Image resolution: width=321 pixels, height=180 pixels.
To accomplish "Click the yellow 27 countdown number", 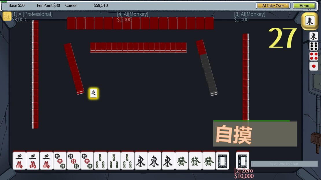I will [283, 38].
